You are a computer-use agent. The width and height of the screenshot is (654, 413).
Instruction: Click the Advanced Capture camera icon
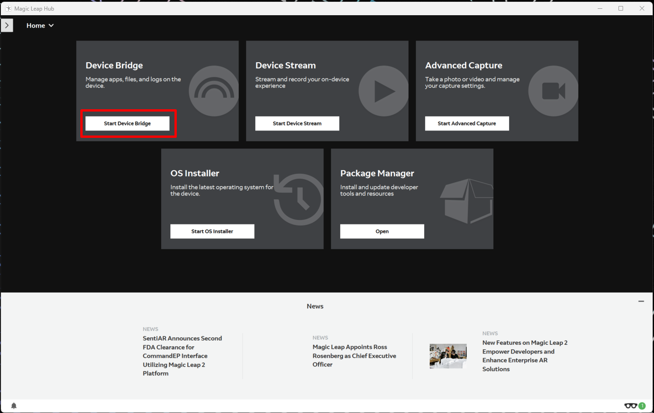pos(553,91)
